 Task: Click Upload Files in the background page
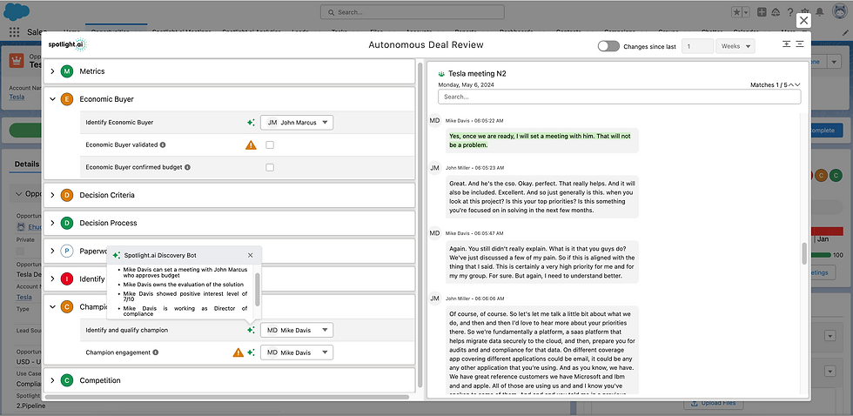(713, 404)
